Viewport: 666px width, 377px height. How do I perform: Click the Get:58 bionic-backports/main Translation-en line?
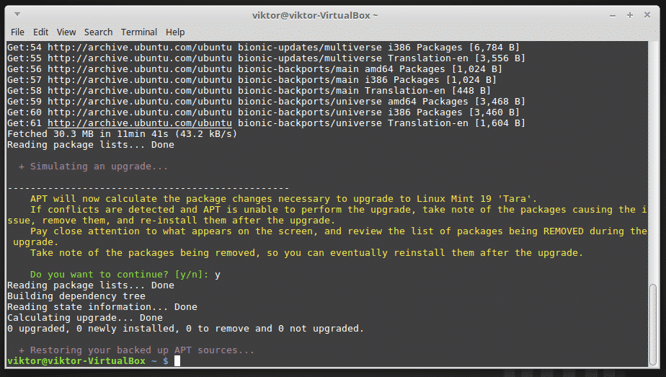point(249,91)
